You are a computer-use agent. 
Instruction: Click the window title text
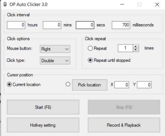tap(28, 4)
